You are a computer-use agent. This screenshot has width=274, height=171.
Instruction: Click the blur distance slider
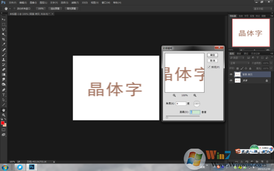tap(183, 116)
